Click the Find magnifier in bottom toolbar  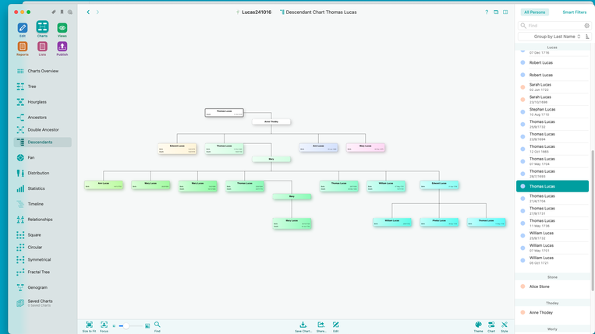[x=157, y=326]
